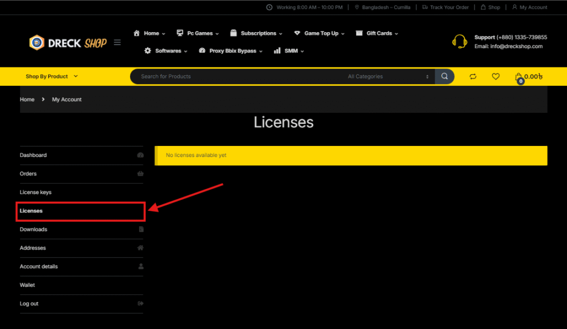Select Licenses in account sidebar
The height and width of the screenshot is (329, 567).
[81, 211]
